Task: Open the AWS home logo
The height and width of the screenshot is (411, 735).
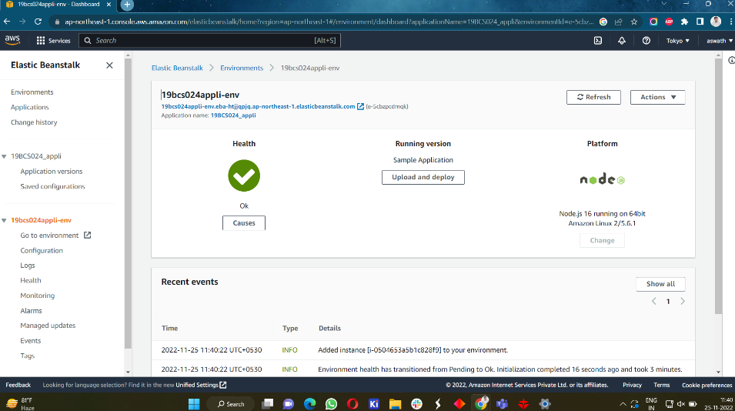Action: click(x=12, y=40)
